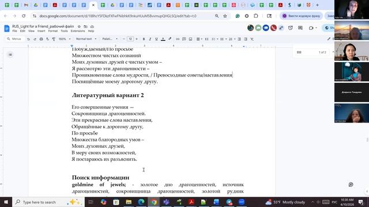369x207 pixels.
Task: Open version history clock icon
Action: 291,28
